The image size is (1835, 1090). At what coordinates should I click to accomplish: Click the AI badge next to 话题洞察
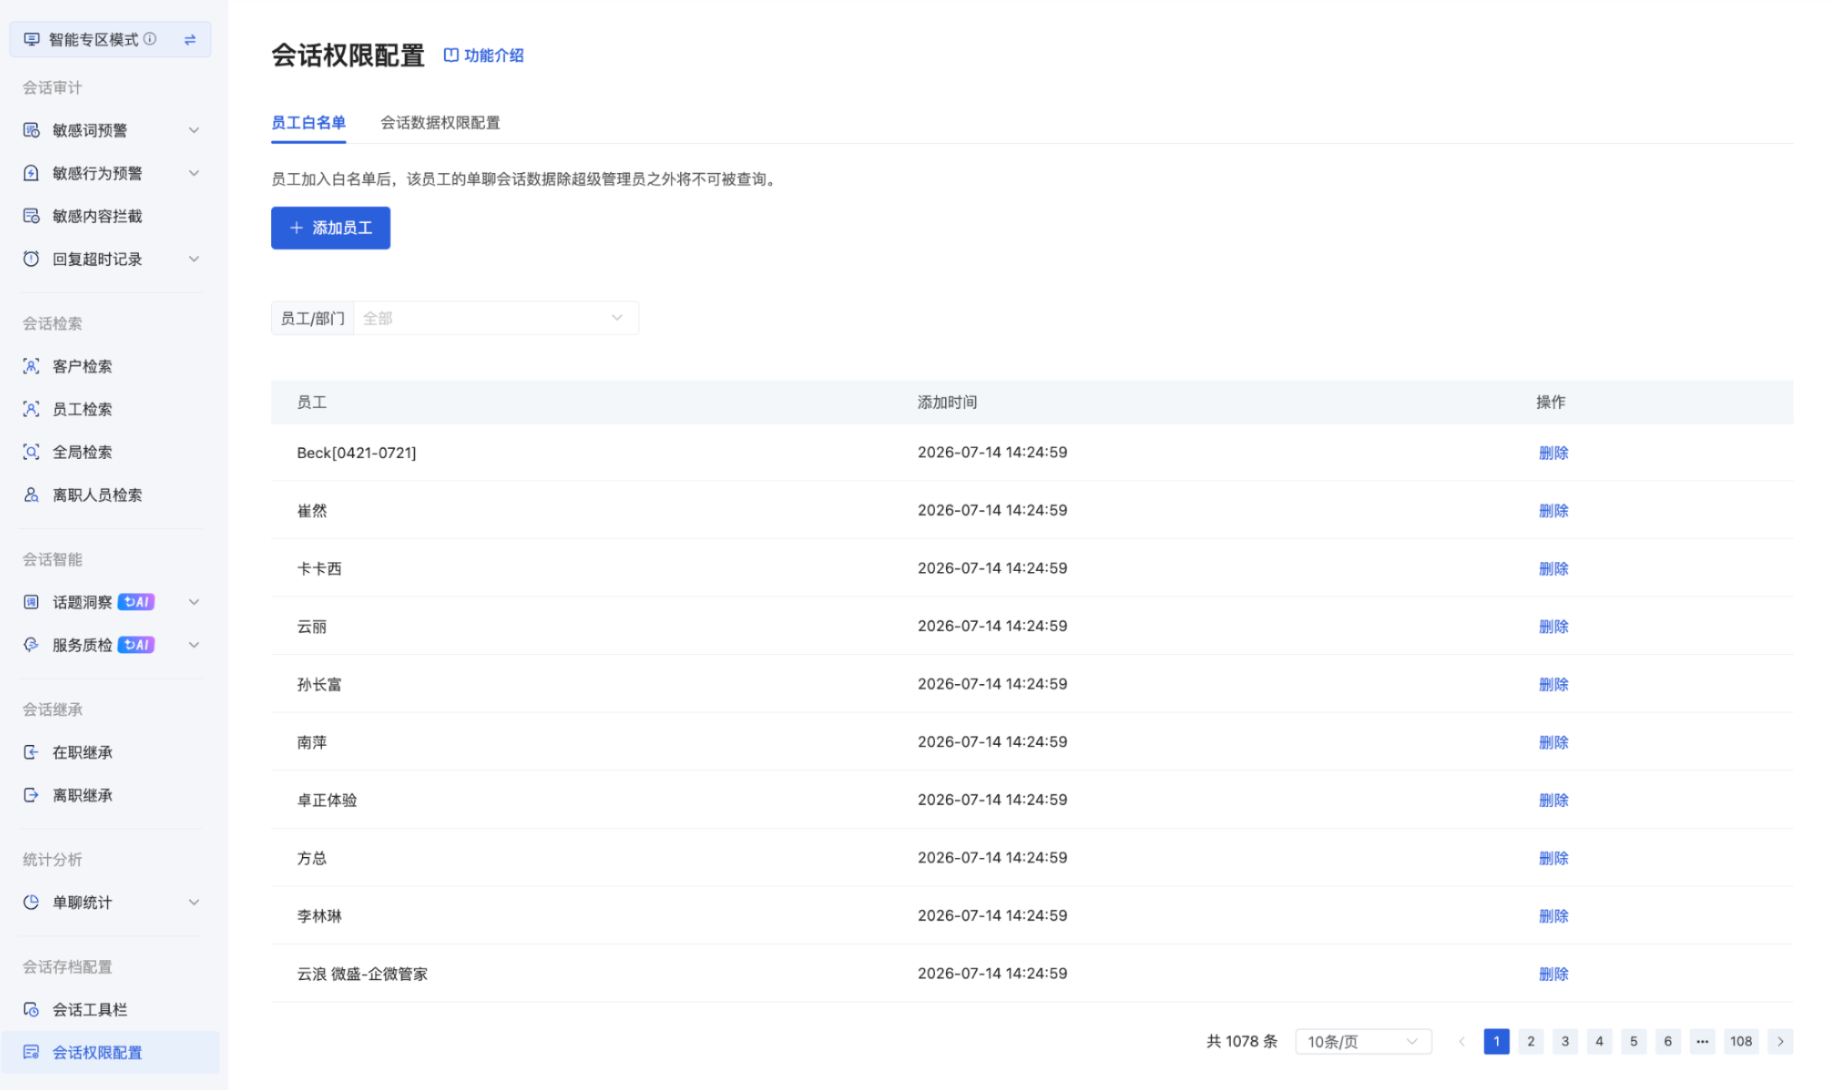(x=136, y=602)
